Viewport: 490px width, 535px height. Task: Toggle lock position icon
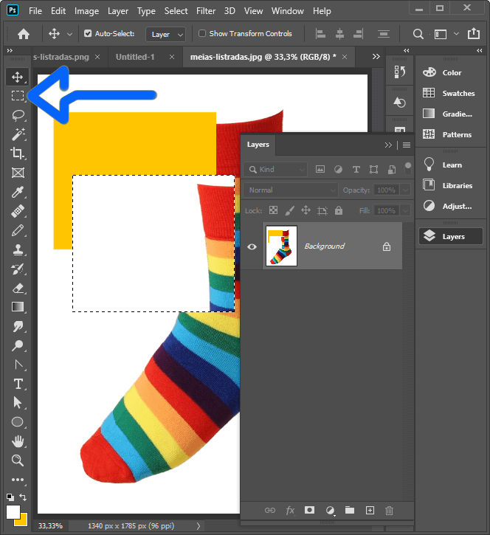pos(306,210)
